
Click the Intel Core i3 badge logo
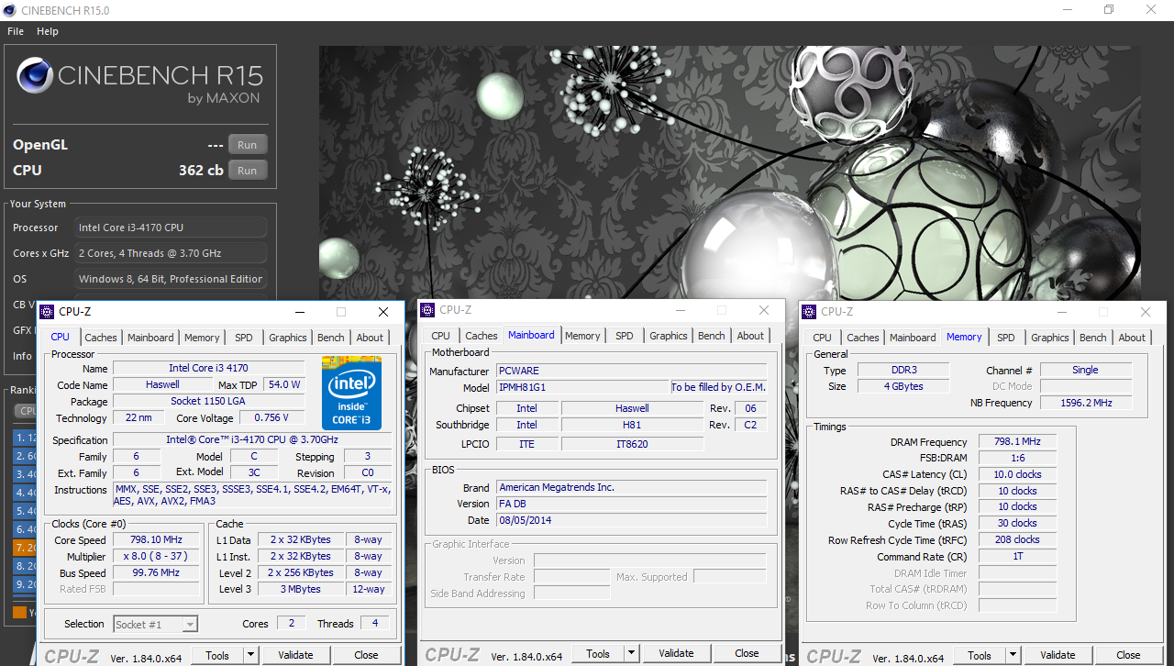point(351,393)
